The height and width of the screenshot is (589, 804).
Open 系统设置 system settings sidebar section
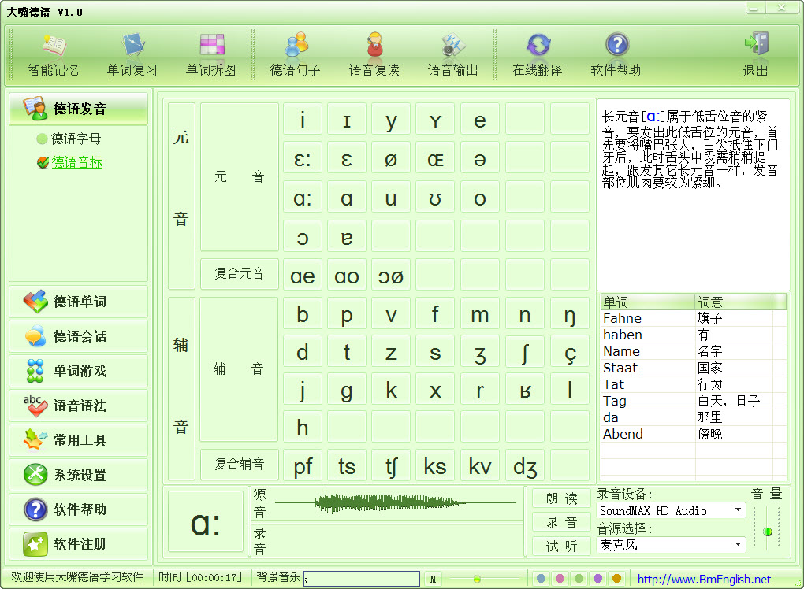(79, 475)
